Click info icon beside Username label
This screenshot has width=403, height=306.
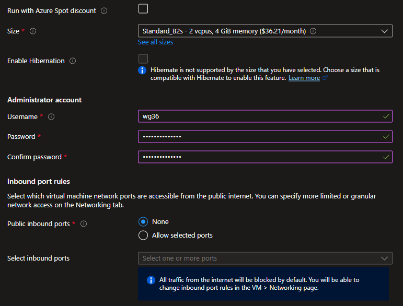click(51, 117)
